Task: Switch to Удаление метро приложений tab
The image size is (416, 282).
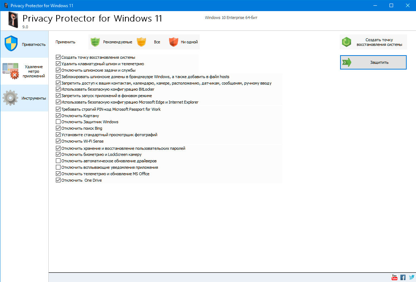Action: tap(24, 71)
